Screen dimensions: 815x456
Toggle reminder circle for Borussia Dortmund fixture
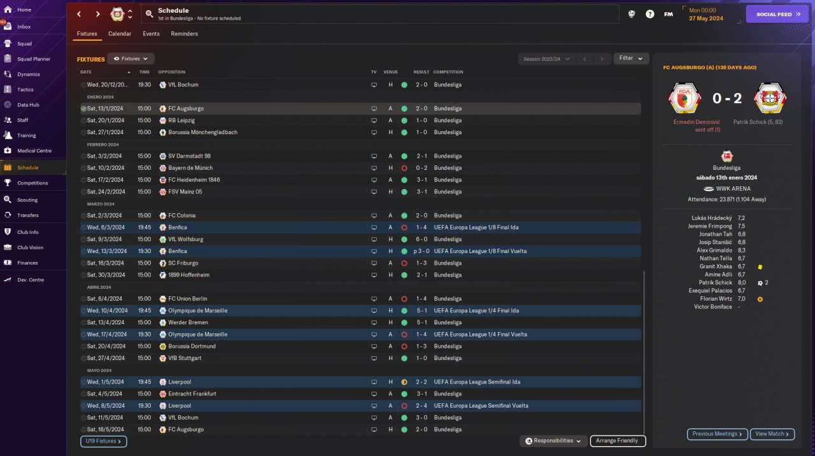83,347
